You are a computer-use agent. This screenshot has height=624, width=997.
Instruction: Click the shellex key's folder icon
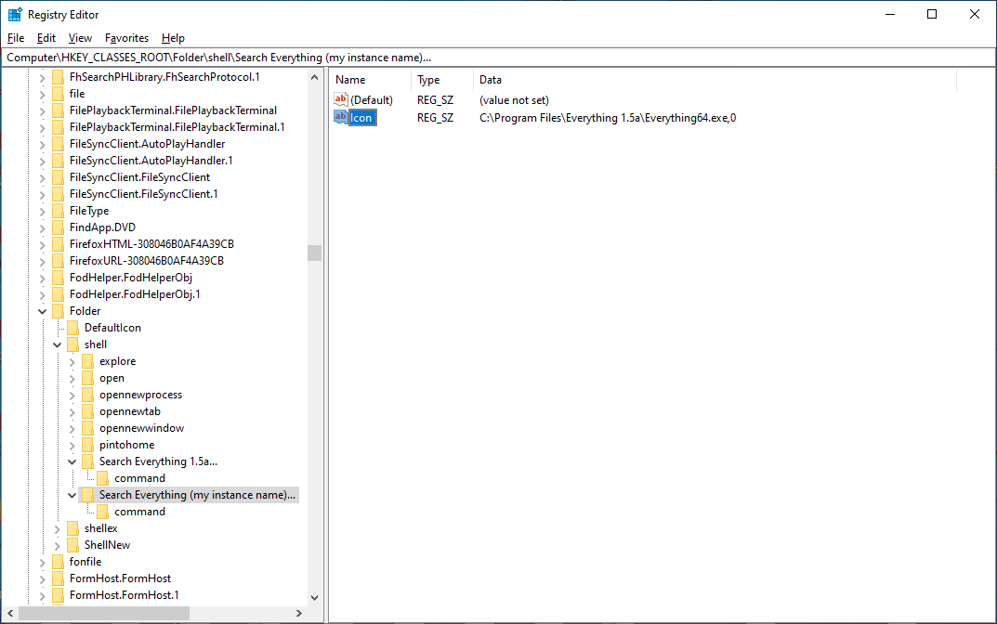(x=73, y=528)
